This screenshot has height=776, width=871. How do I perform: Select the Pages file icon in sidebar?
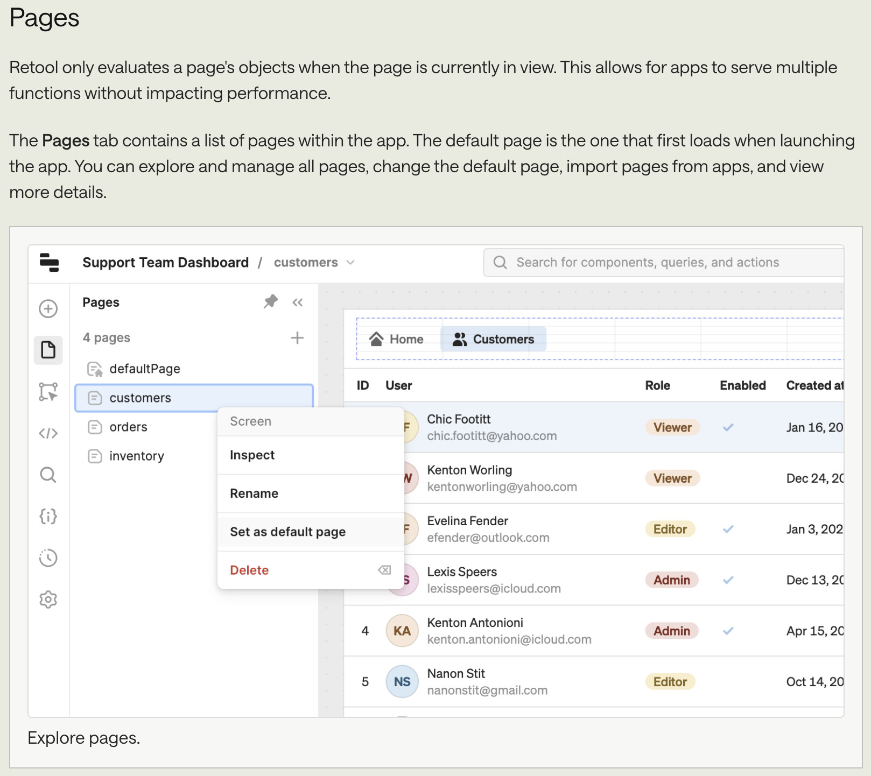pyautogui.click(x=48, y=350)
